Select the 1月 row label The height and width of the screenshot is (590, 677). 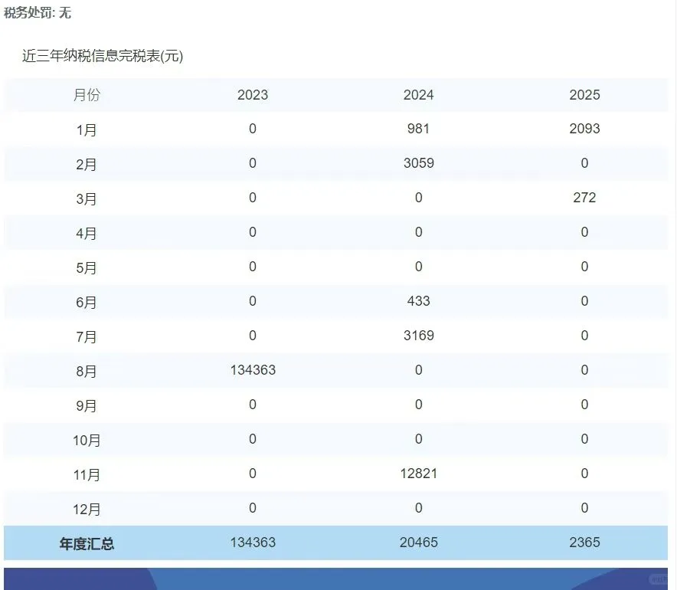[87, 129]
